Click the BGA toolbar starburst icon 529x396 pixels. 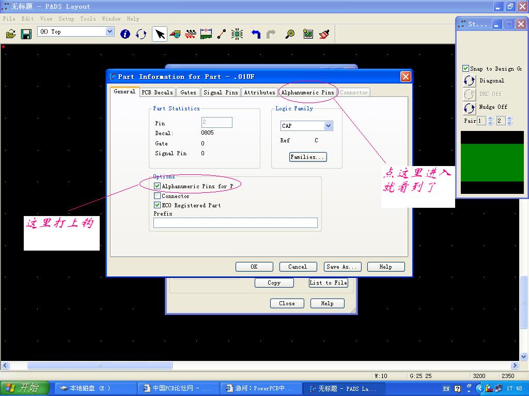[237, 34]
